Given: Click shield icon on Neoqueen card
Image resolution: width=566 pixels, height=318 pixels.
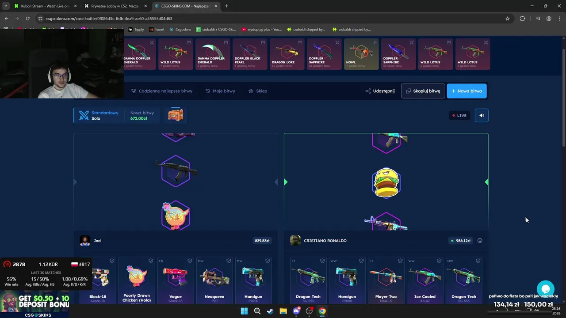Looking at the screenshot, I should (229, 261).
